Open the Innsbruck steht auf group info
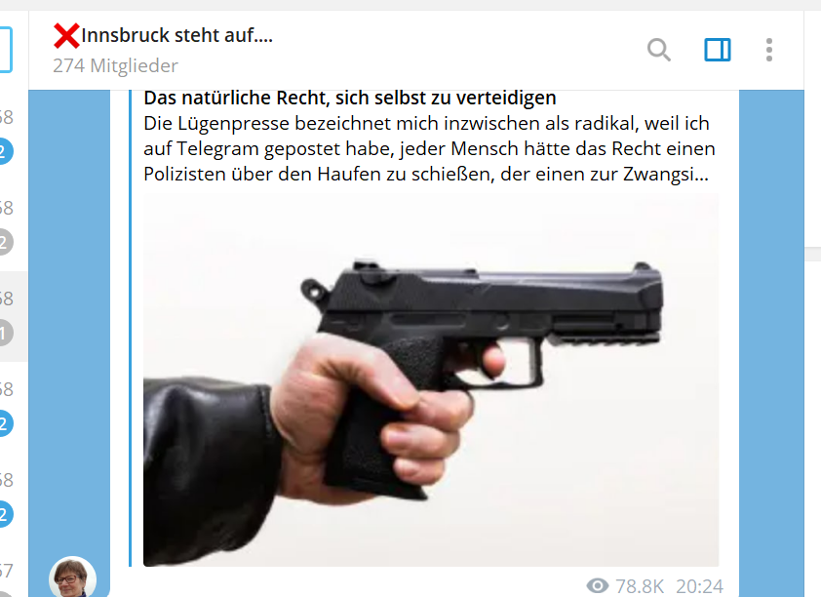Image resolution: width=821 pixels, height=597 pixels. [177, 36]
